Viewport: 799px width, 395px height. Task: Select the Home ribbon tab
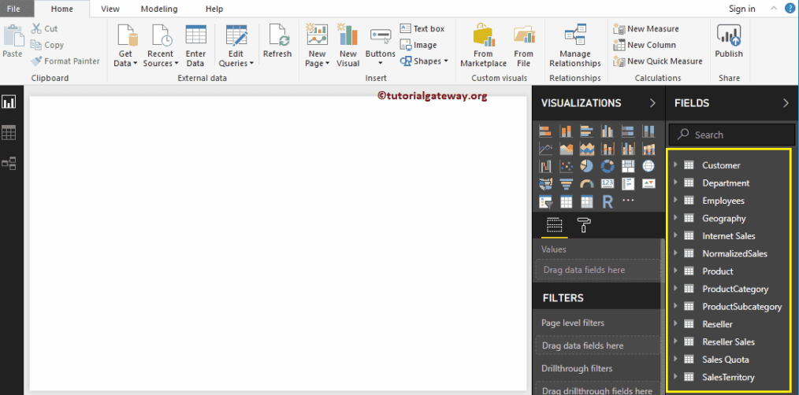click(62, 9)
